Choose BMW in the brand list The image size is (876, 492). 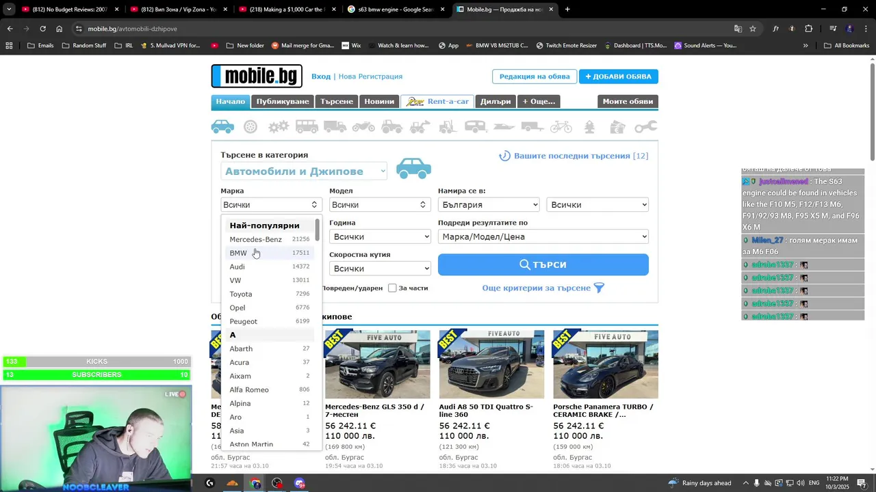point(270,253)
